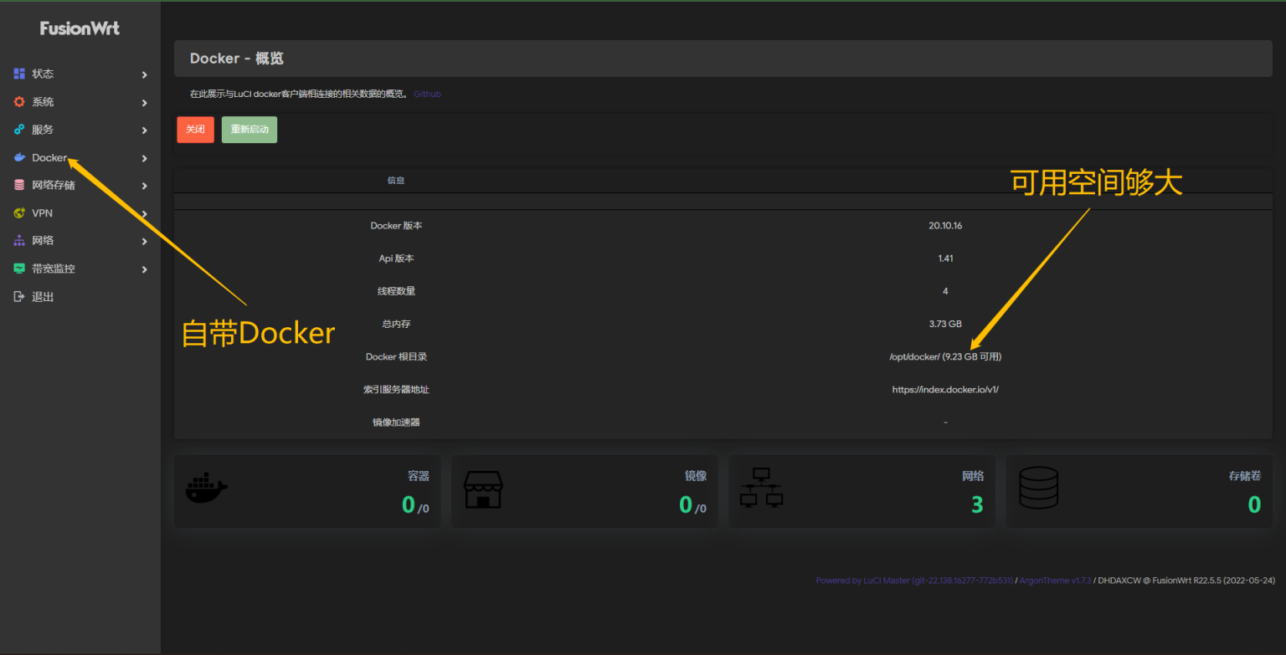The height and width of the screenshot is (655, 1286).
Task: Click the Docker whale icon in sidebar
Action: (19, 157)
